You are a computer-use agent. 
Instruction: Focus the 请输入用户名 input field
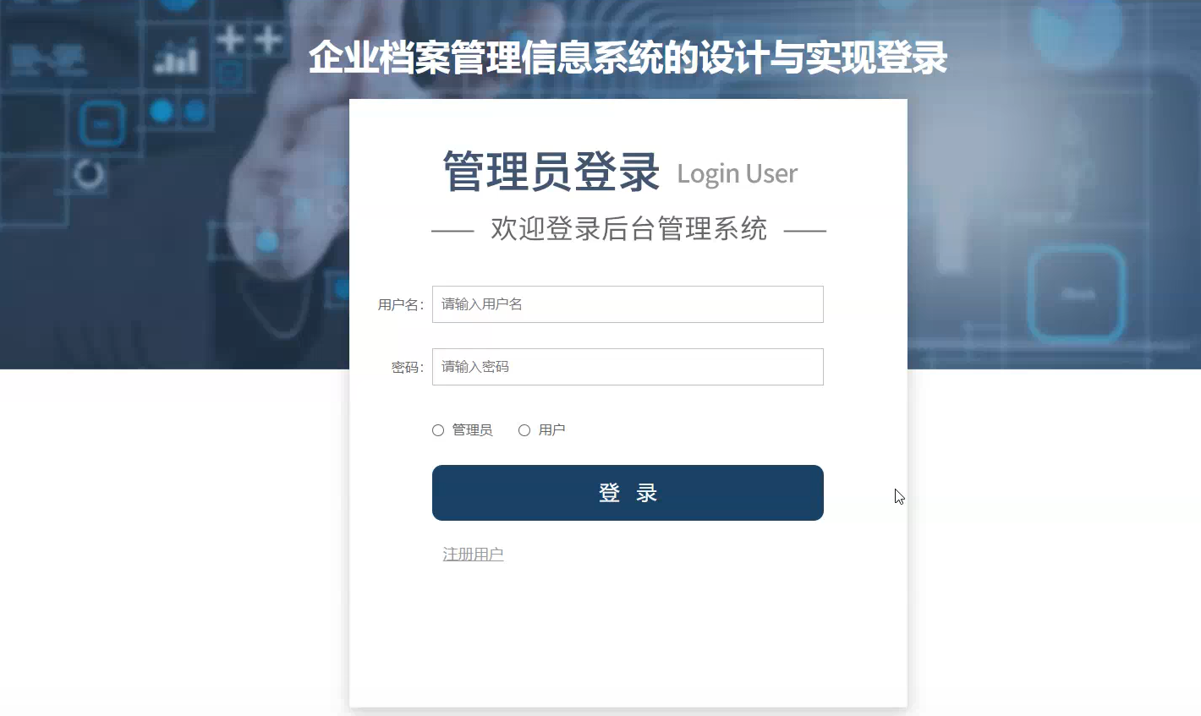[x=628, y=304]
